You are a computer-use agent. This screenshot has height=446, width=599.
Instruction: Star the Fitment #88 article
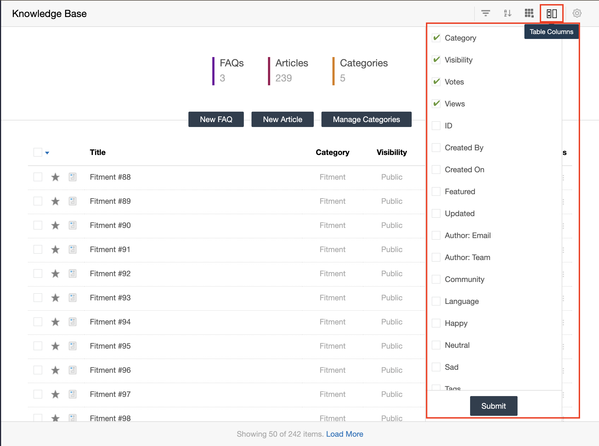pos(55,177)
